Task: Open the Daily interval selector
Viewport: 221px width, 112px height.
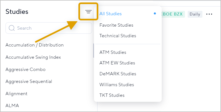Action: tap(195, 14)
